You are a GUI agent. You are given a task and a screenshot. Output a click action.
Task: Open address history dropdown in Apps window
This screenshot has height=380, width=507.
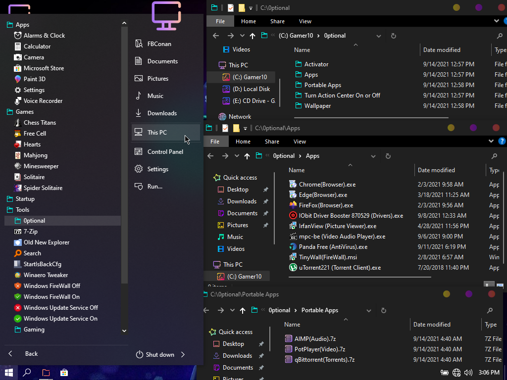point(373,156)
